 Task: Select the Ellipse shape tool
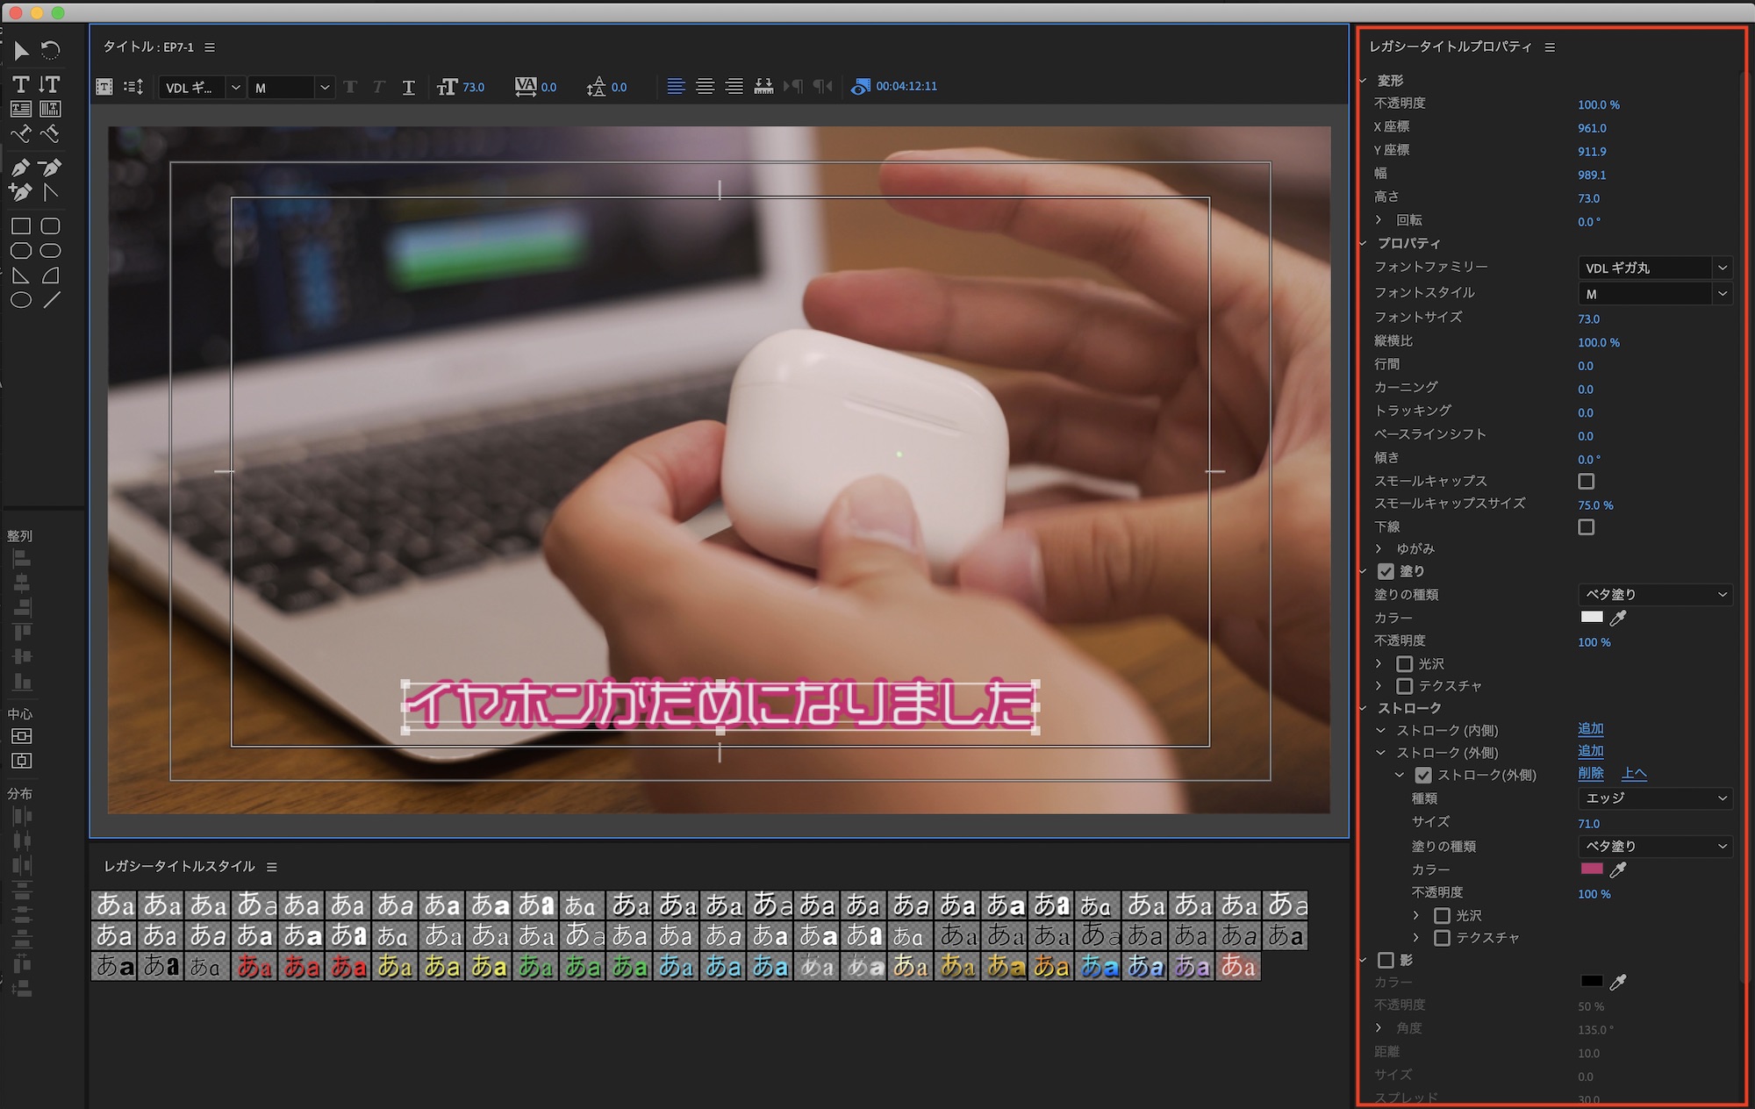[21, 300]
